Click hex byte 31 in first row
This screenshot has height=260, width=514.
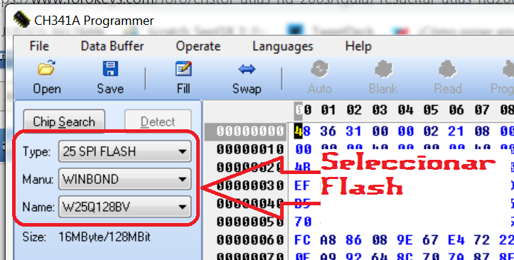click(x=354, y=131)
